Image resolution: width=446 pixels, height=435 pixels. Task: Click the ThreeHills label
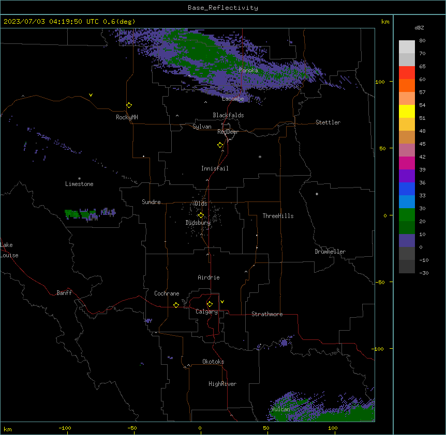pos(278,216)
